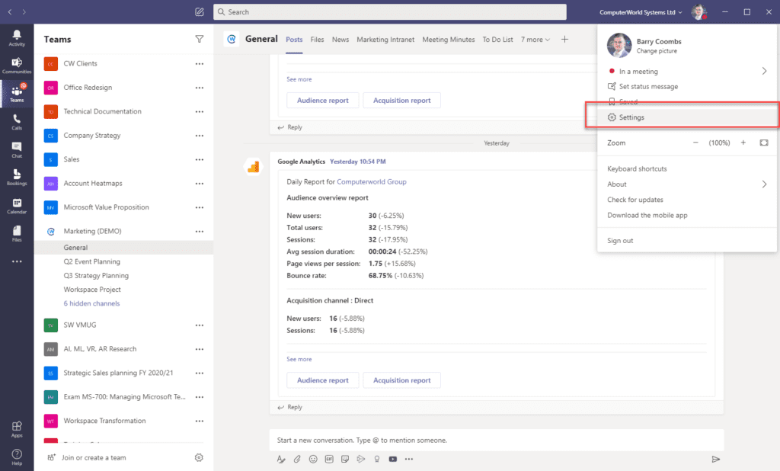
Task: Open the Workspace Project channel
Action: coord(92,290)
